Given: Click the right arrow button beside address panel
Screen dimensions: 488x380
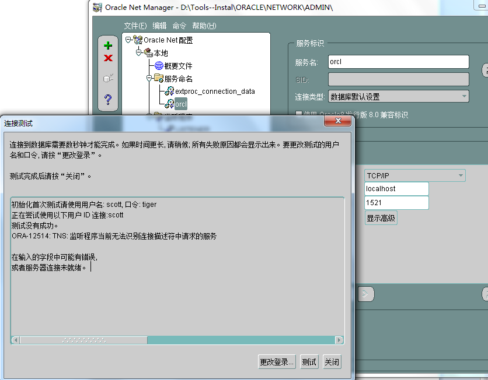Looking at the screenshot, I should tap(365, 294).
